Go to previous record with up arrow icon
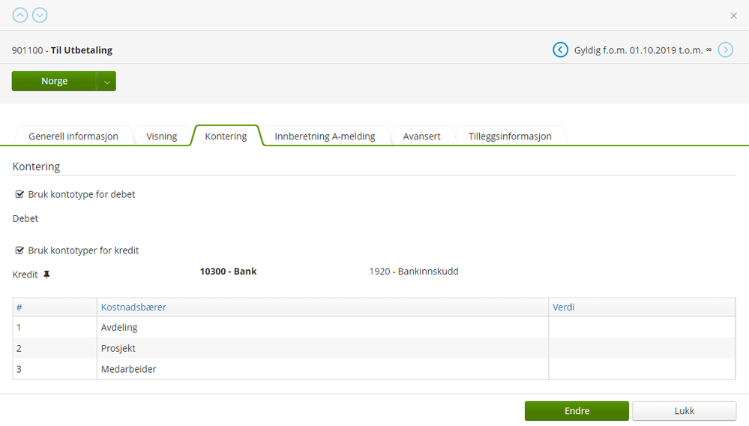The height and width of the screenshot is (426, 749). point(20,15)
